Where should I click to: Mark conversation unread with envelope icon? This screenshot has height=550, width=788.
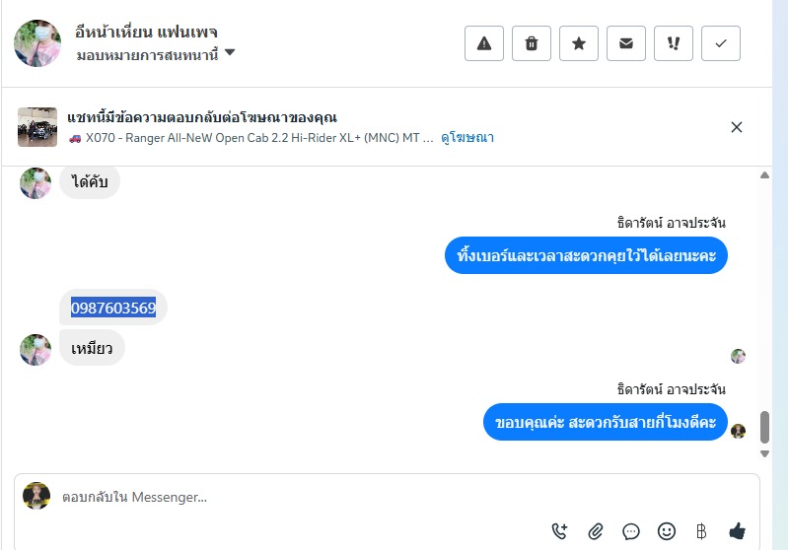click(626, 43)
